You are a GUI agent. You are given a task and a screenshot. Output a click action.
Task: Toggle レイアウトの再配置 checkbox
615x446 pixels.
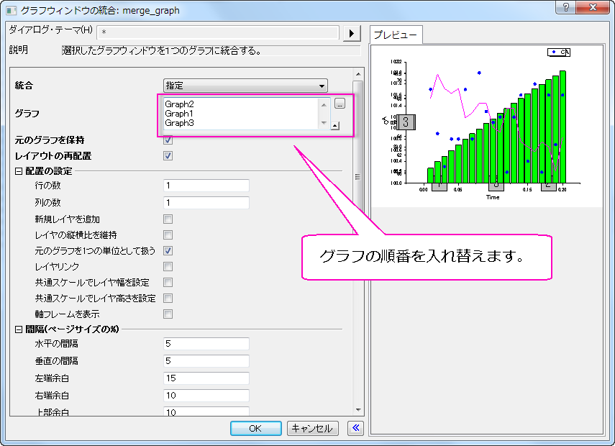(168, 155)
